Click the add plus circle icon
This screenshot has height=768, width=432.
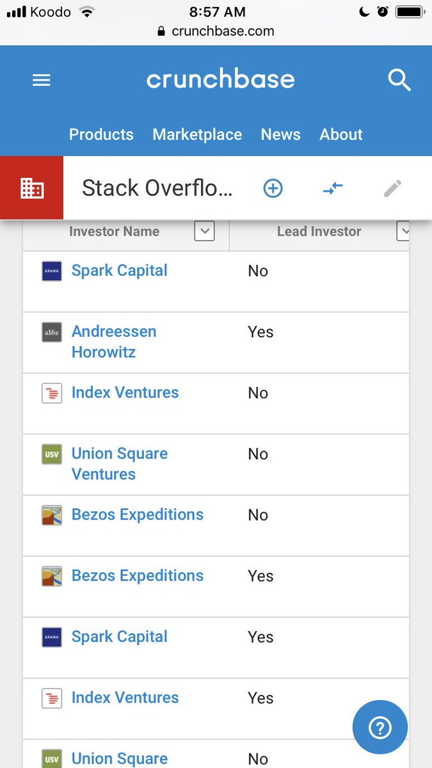coord(273,188)
